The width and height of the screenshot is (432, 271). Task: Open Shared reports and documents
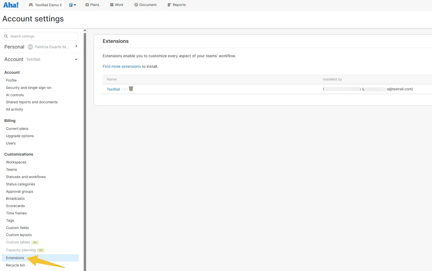32,102
